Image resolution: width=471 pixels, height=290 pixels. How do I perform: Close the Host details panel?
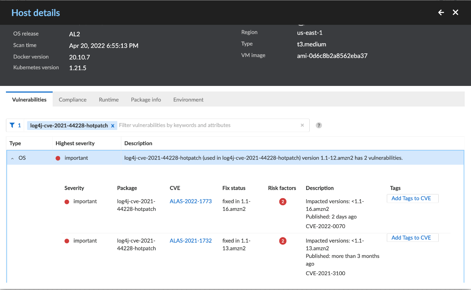pos(455,13)
